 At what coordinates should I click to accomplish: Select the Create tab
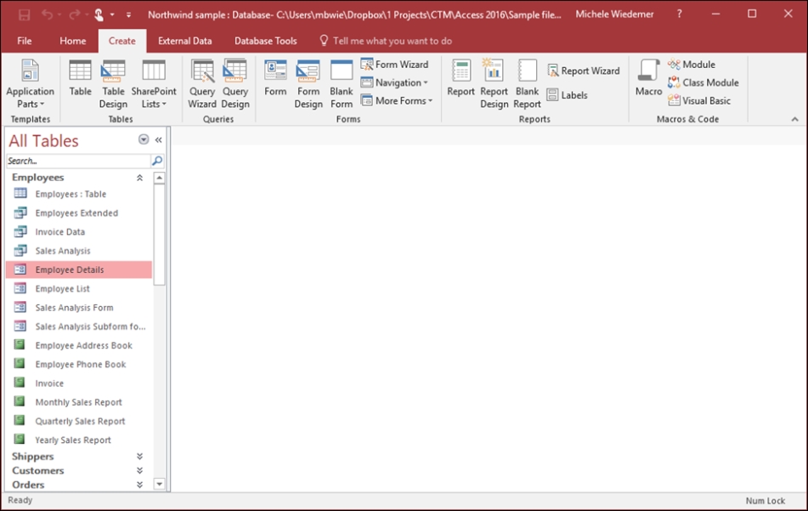[x=122, y=41]
